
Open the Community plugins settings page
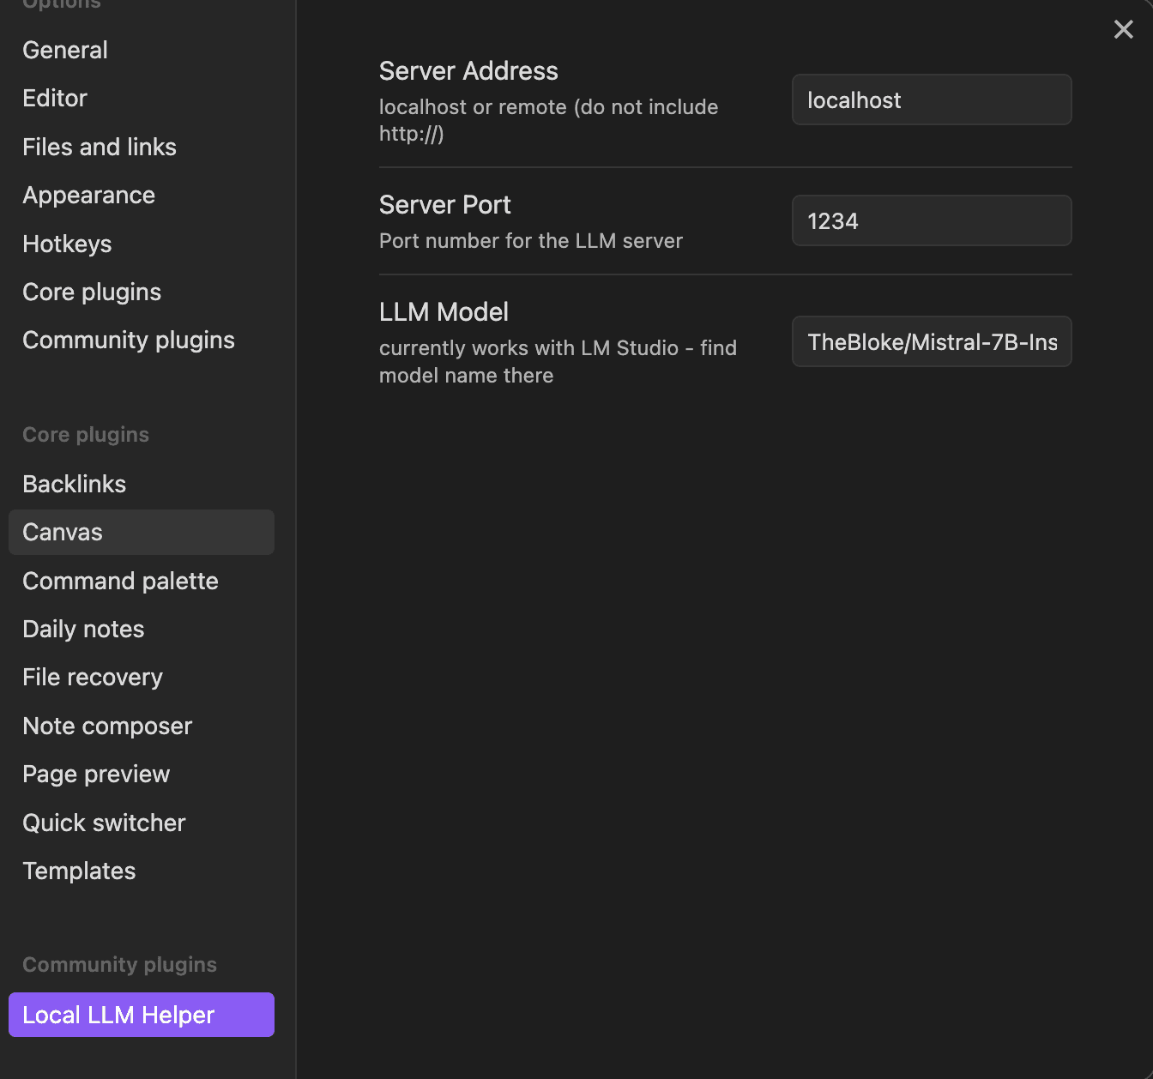tap(128, 340)
